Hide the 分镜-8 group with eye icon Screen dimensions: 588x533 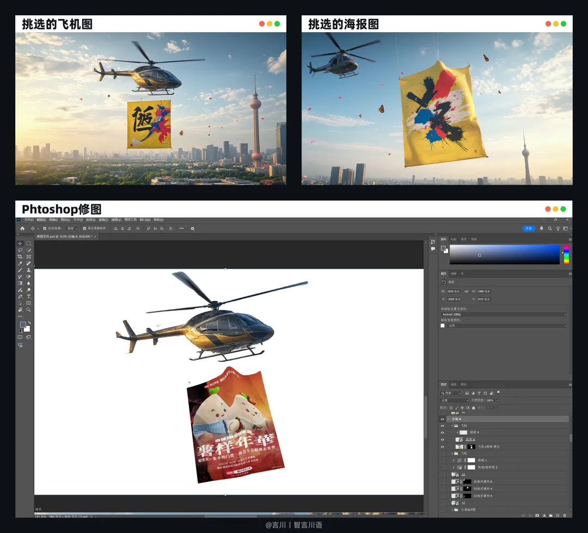point(442,419)
